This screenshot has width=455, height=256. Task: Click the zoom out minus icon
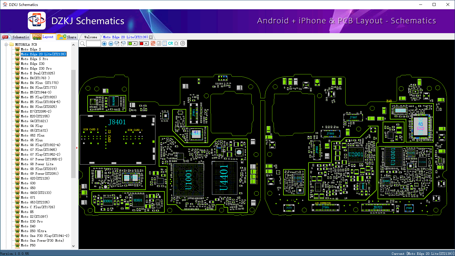(x=111, y=44)
